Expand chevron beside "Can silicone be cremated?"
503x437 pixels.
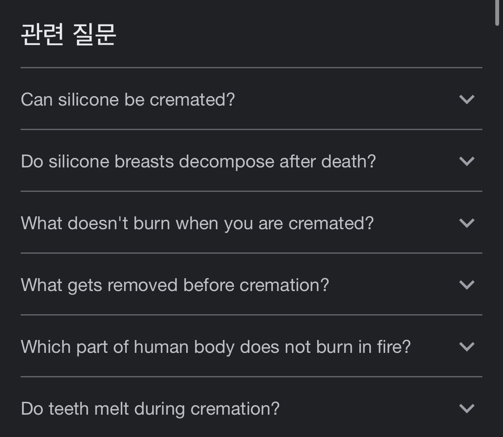(x=466, y=100)
